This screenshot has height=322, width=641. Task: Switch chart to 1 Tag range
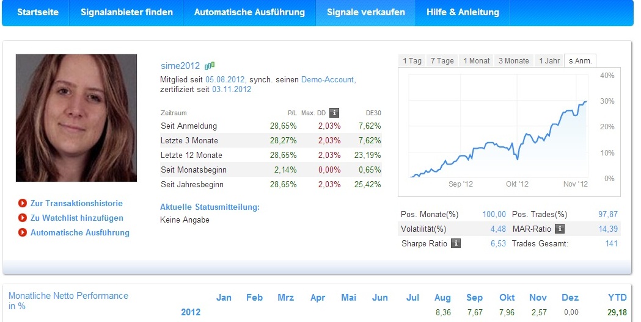(412, 61)
